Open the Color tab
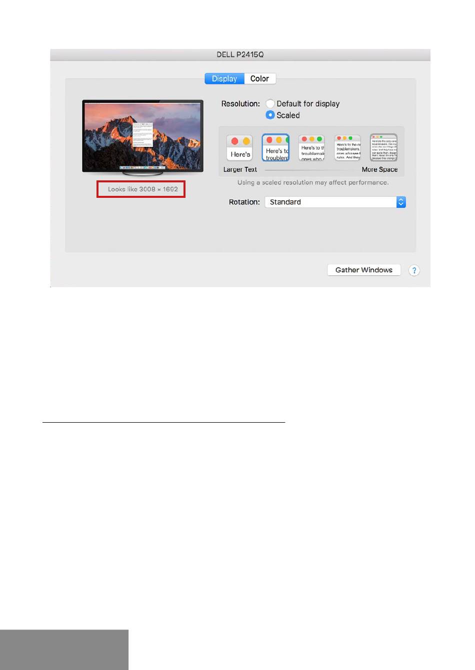 [260, 78]
